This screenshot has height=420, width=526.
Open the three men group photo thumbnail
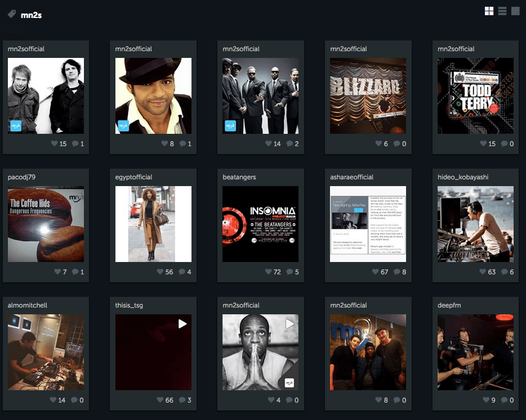[368, 352]
